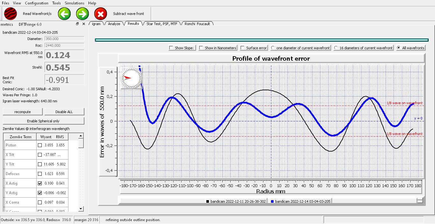
Task: Click the small icon at legend right end
Action: [x=420, y=200]
